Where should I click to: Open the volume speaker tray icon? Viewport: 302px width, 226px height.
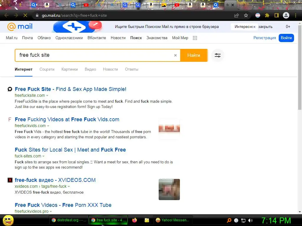(x=250, y=220)
